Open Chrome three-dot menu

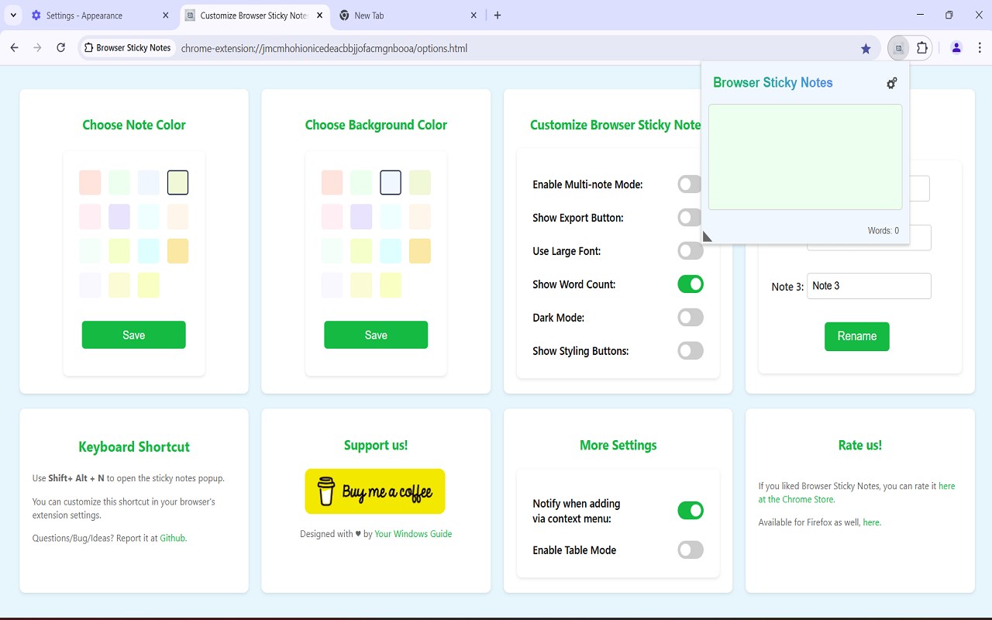(x=980, y=48)
